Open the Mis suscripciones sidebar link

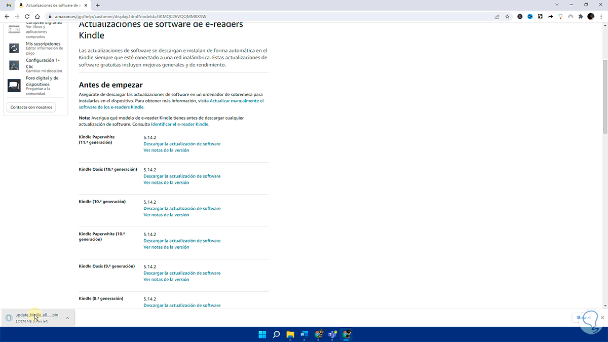tap(43, 44)
